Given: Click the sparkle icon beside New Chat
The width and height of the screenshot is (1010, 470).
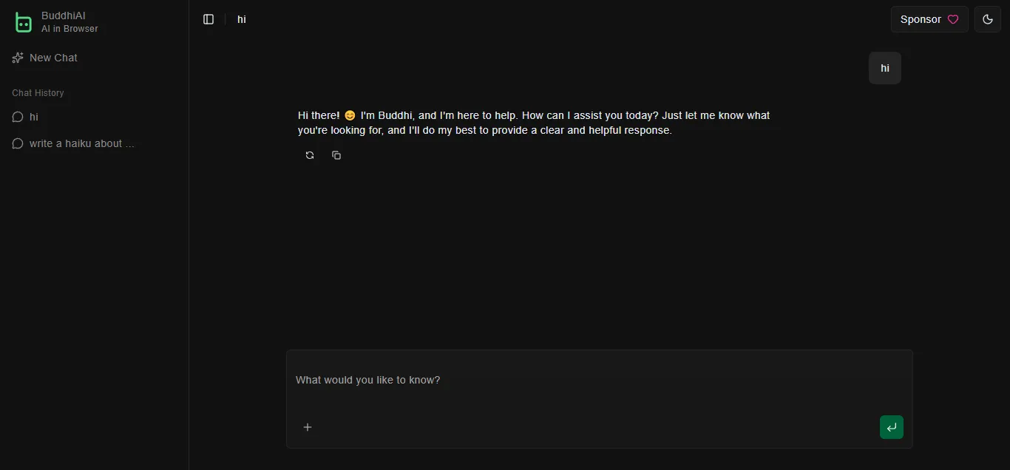Looking at the screenshot, I should click(18, 58).
